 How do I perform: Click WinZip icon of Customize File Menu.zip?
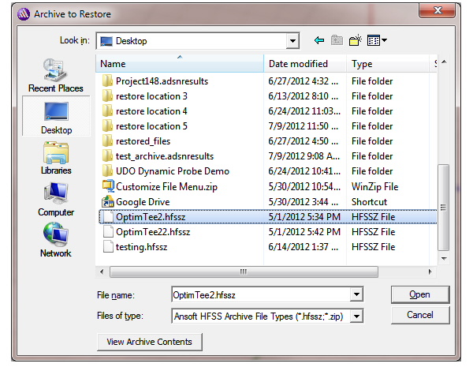pos(108,186)
